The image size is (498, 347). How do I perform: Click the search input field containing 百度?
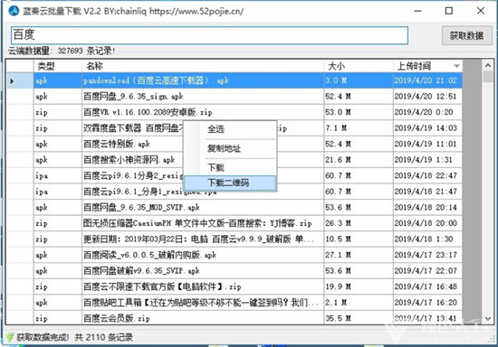(x=210, y=35)
